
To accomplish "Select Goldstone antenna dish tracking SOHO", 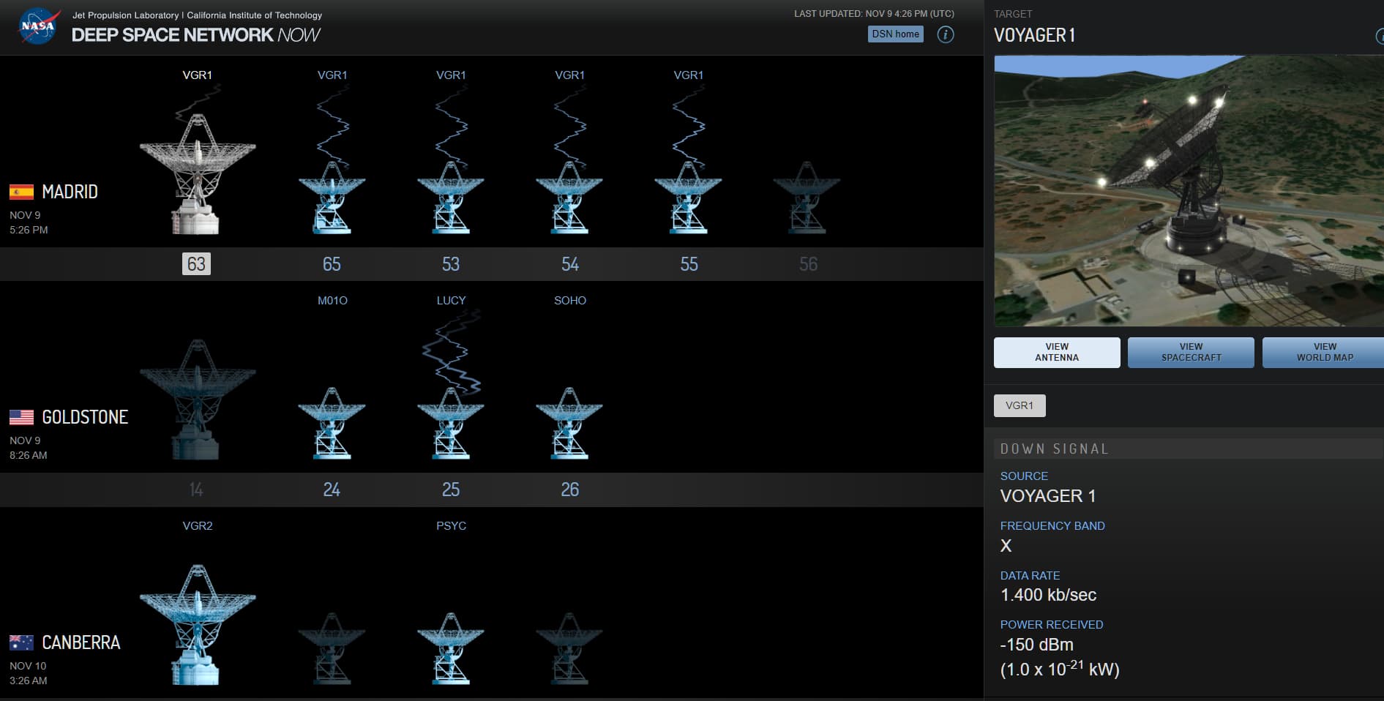I will [569, 424].
